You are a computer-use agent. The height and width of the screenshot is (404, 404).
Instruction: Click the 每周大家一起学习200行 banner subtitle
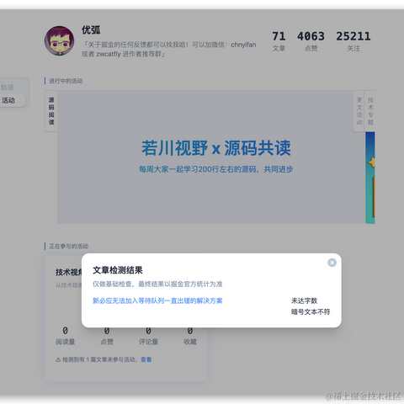coord(216,169)
